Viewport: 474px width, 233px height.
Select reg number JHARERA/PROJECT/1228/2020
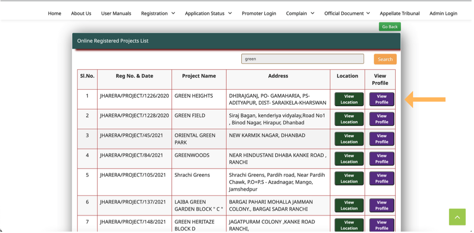click(x=134, y=115)
